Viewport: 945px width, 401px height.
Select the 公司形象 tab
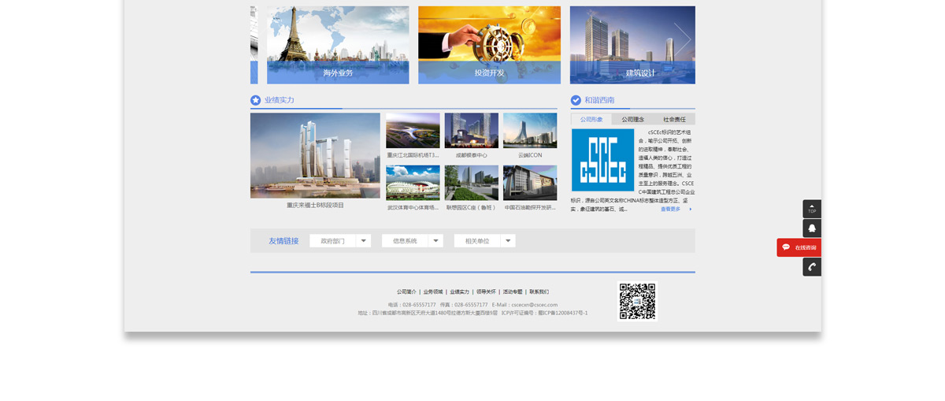tap(591, 120)
